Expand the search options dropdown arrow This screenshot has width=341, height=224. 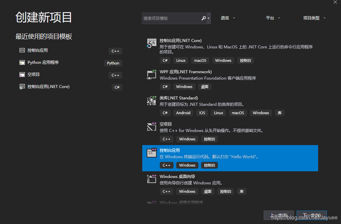coord(209,18)
